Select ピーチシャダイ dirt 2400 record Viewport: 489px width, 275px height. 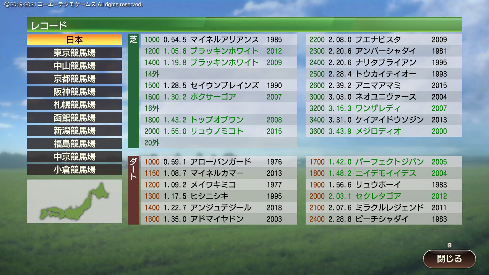[384, 219]
